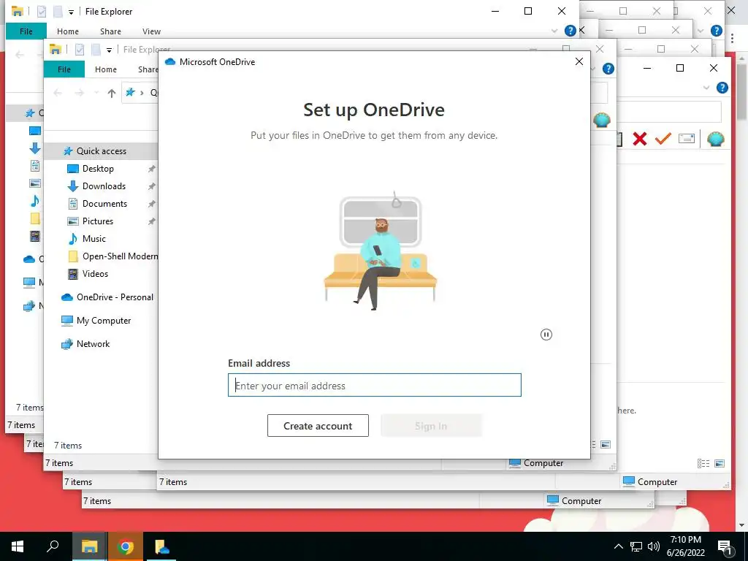Screen dimensions: 748x561
Task: Select Quick access in the navigation tree
Action: pos(101,150)
